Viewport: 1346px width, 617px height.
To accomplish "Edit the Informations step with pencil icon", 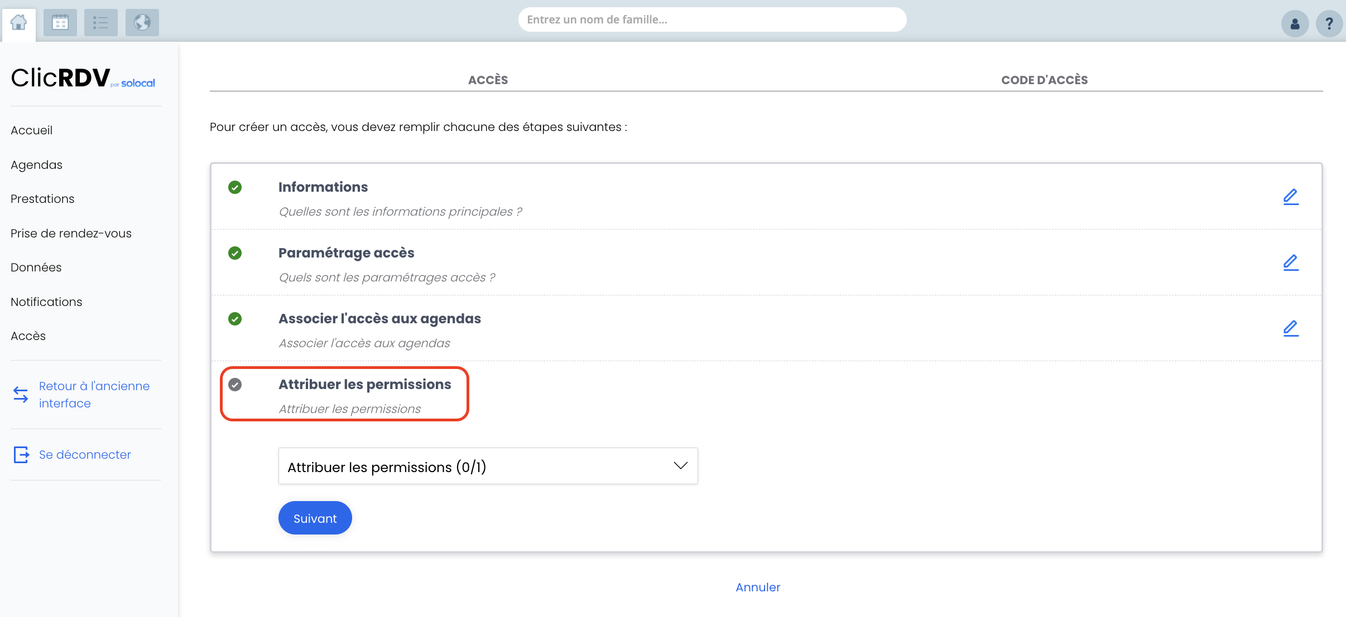I will 1291,197.
